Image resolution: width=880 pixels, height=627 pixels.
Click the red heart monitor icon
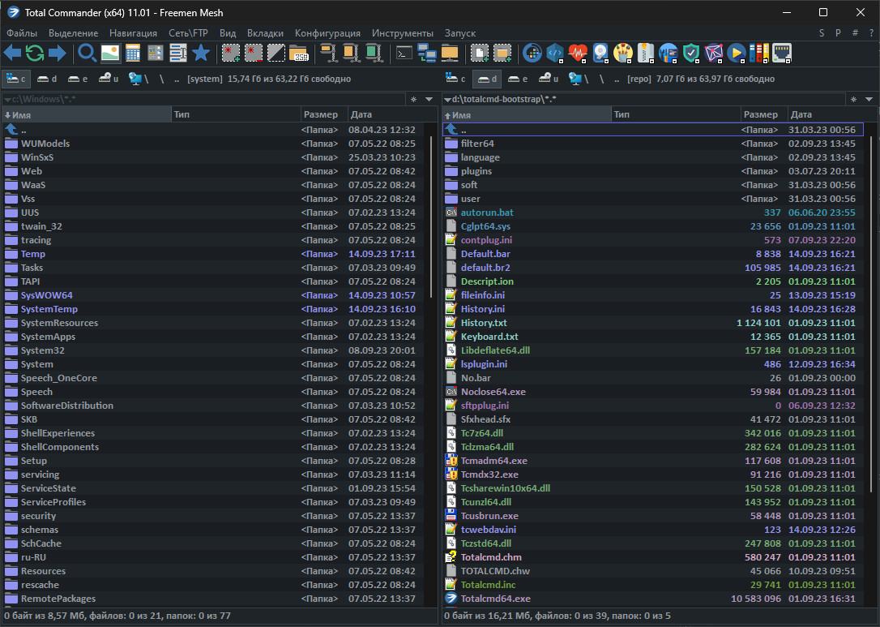point(577,54)
